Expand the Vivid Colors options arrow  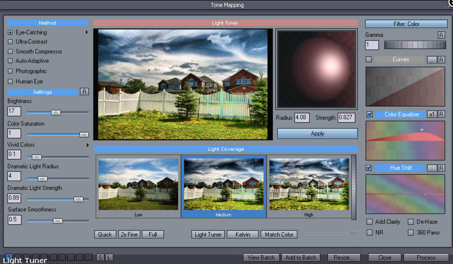point(87,145)
